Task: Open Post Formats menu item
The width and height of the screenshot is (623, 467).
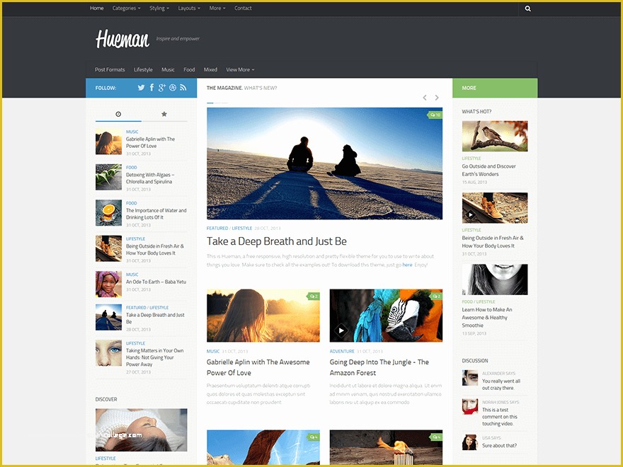Action: pyautogui.click(x=110, y=69)
